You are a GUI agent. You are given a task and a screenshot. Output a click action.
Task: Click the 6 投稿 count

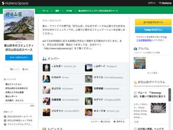click(x=25, y=69)
